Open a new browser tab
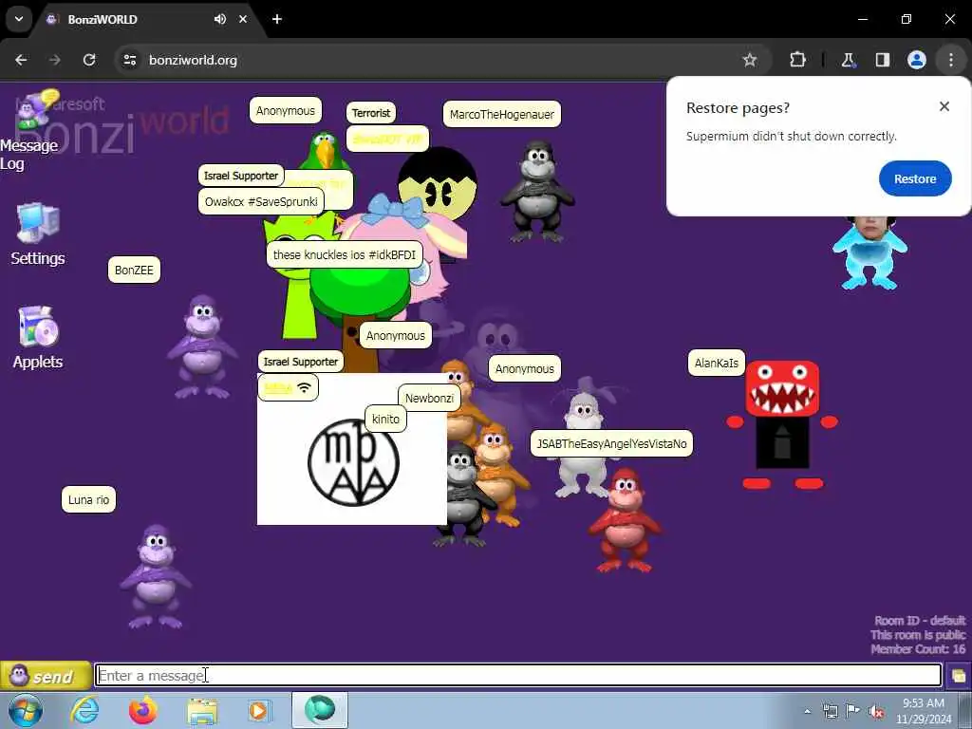 point(277,19)
